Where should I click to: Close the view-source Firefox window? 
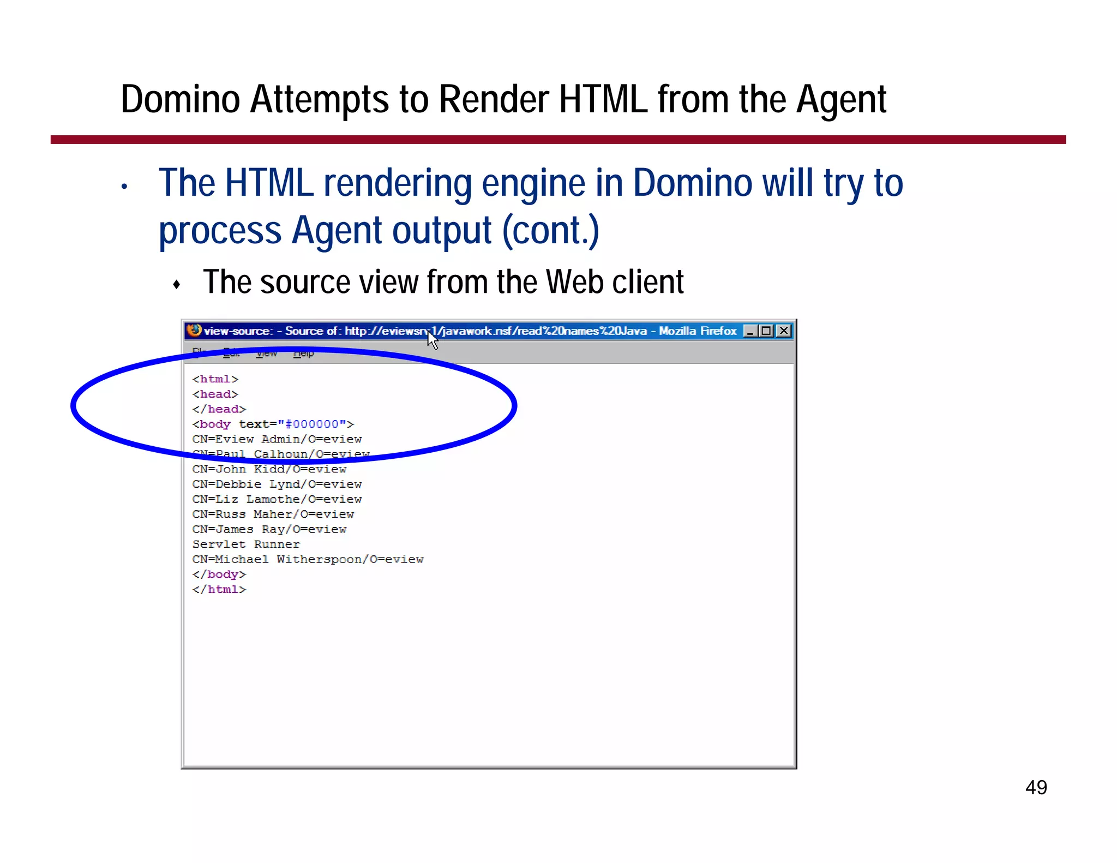[x=784, y=331]
